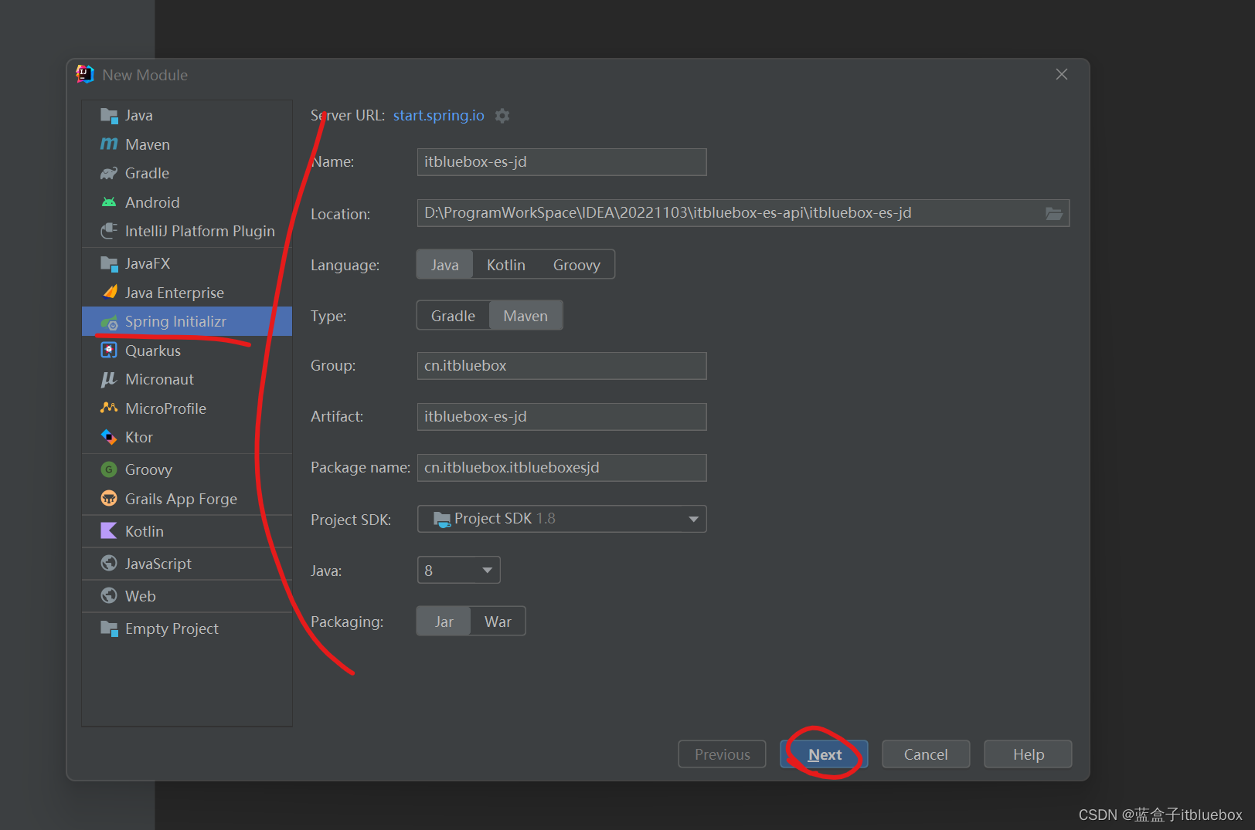Image resolution: width=1255 pixels, height=830 pixels.
Task: Select Java as the language
Action: [x=445, y=265]
